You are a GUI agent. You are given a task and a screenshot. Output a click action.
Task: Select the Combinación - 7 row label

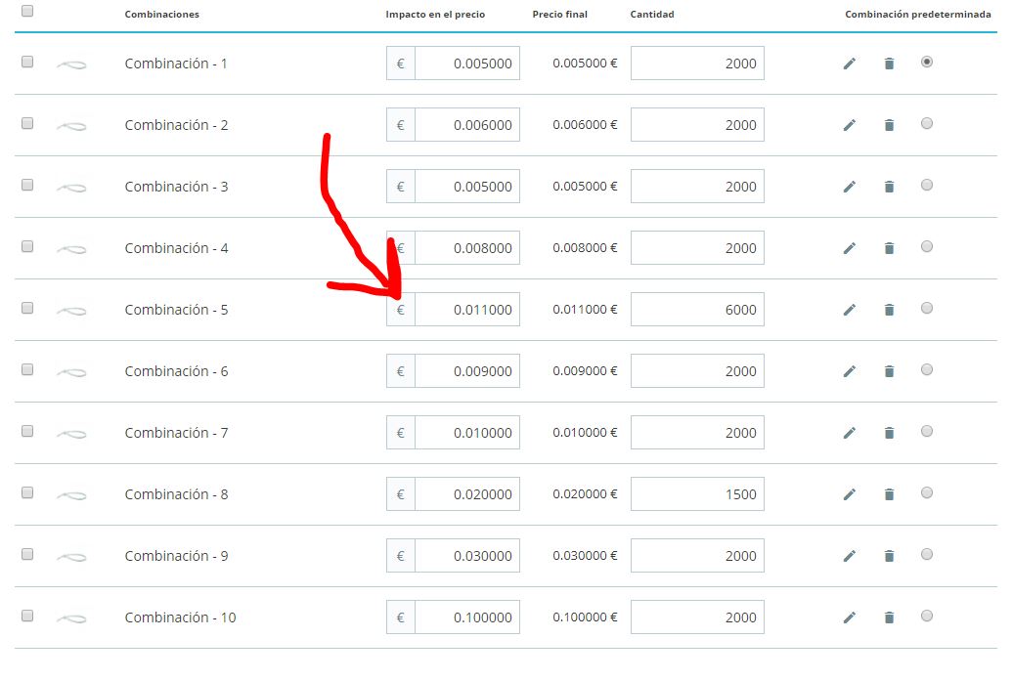(x=176, y=433)
